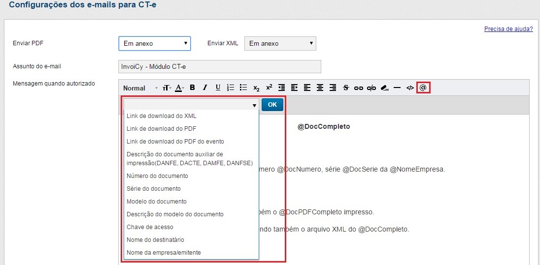Apply subscript formatting
Image resolution: width=540 pixels, height=265 pixels.
point(256,88)
